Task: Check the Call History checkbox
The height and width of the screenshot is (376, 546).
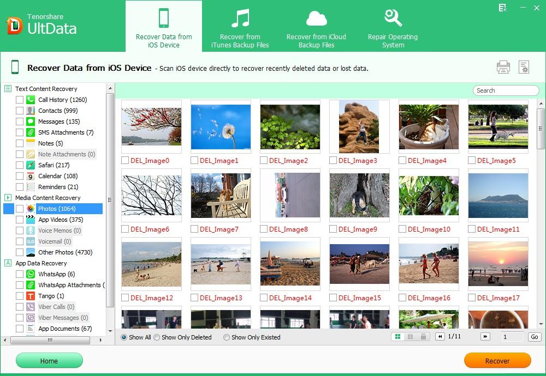Action: point(20,100)
